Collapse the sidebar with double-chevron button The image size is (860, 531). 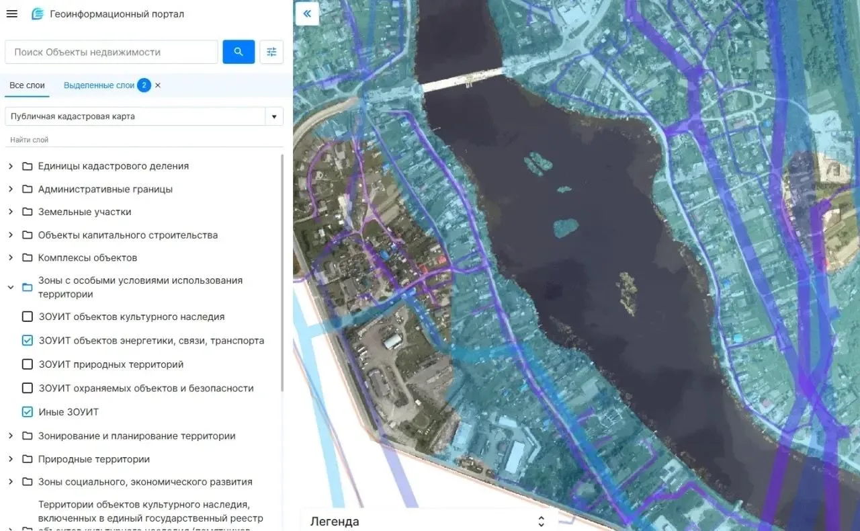click(x=307, y=13)
